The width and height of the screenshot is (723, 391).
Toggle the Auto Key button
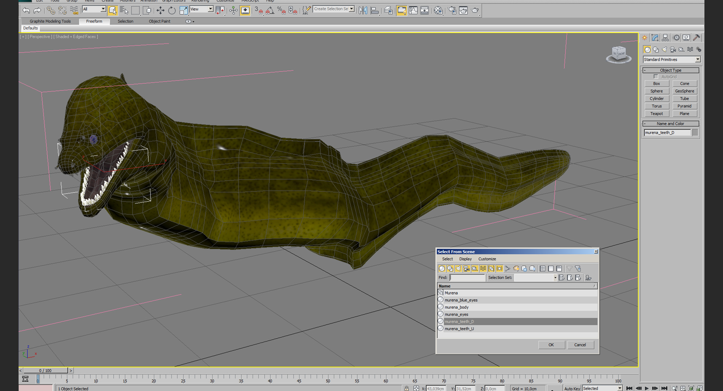tap(572, 389)
